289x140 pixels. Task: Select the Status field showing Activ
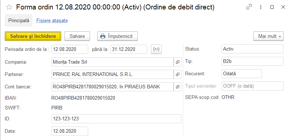tap(252, 49)
